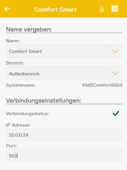Select the Name vergeben heading

pos(29,29)
